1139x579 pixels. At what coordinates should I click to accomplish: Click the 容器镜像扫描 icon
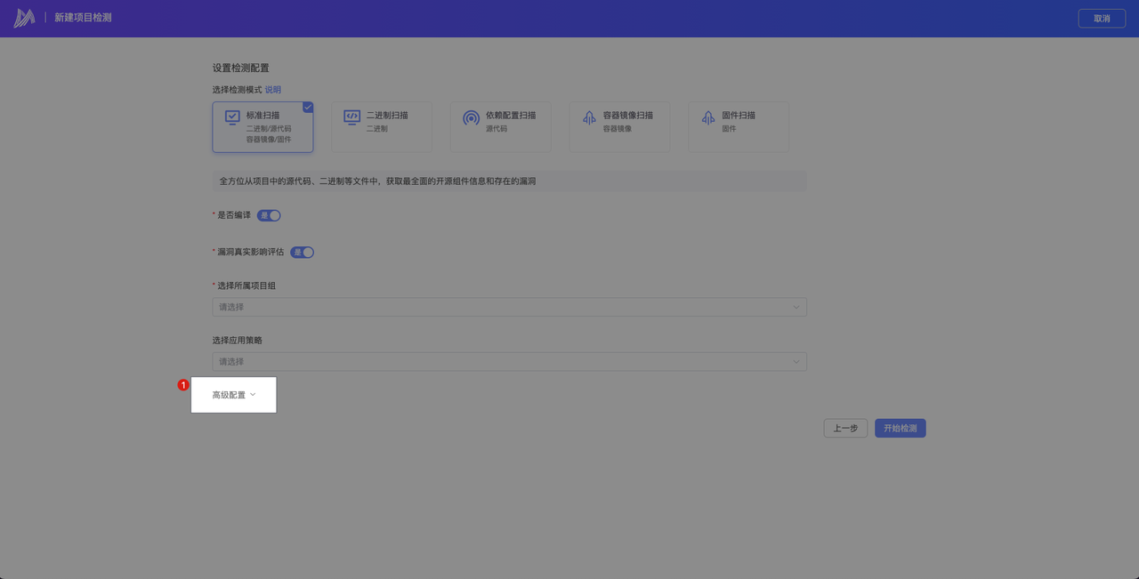tap(589, 117)
